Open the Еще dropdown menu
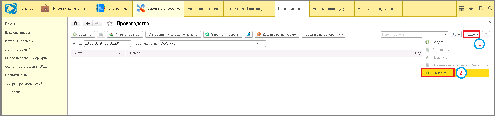 coord(471,34)
